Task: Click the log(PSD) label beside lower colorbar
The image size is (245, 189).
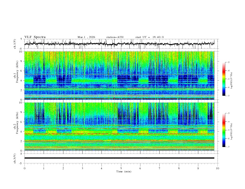Action: pyautogui.click(x=231, y=132)
